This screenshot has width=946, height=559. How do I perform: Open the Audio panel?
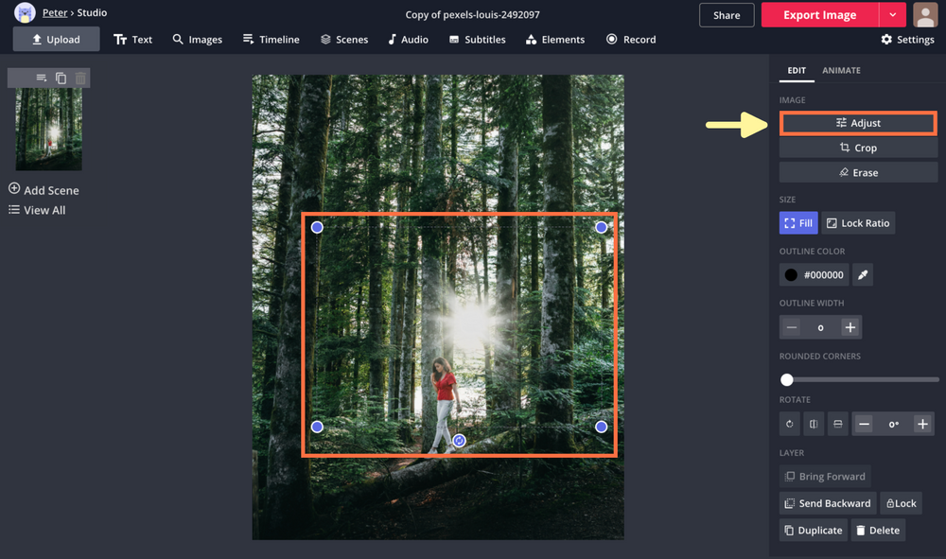click(x=408, y=40)
